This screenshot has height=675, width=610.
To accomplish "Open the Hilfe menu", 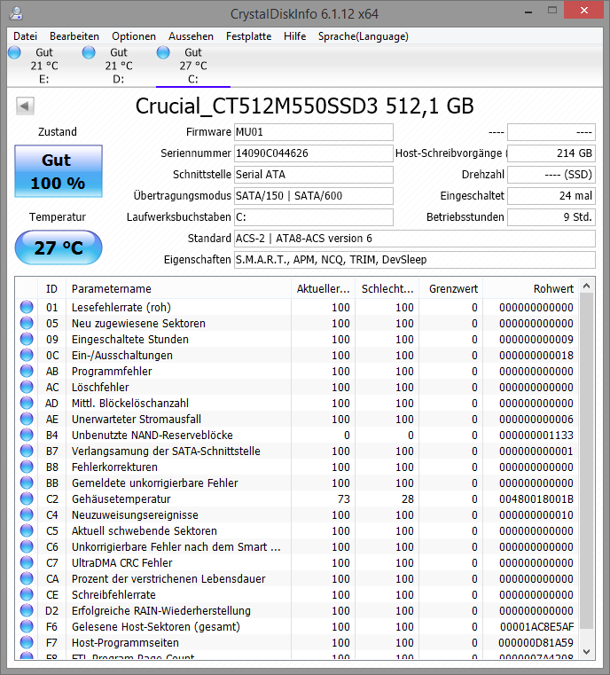I will point(294,36).
